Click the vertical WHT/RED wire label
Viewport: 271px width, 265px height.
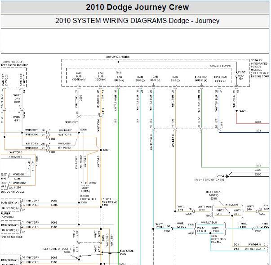click(234, 102)
